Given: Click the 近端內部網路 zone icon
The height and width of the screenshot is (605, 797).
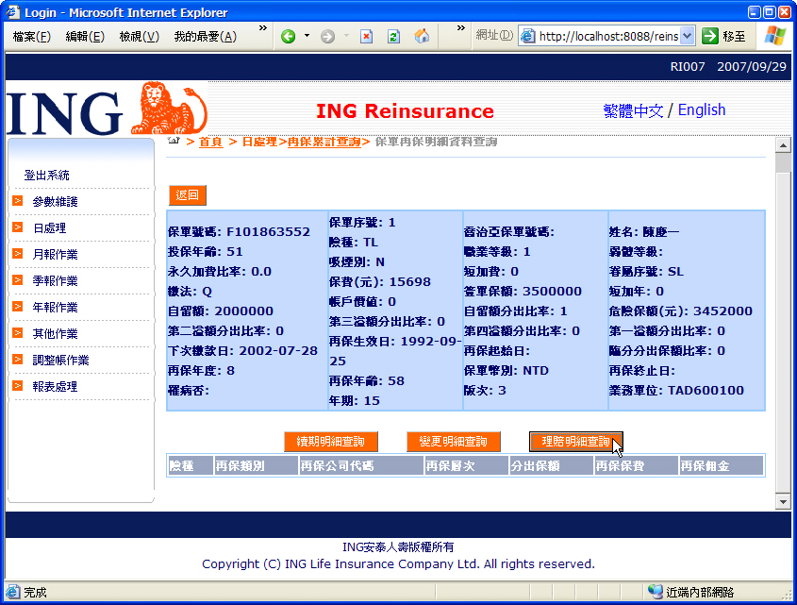Looking at the screenshot, I should [x=655, y=592].
